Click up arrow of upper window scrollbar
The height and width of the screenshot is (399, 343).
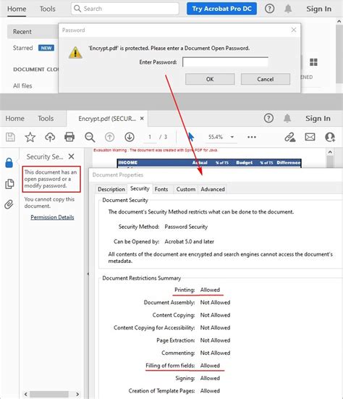click(x=339, y=22)
